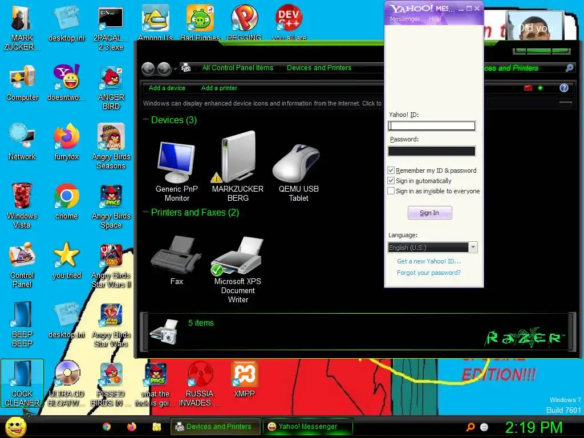Click Add a device command

coord(167,88)
